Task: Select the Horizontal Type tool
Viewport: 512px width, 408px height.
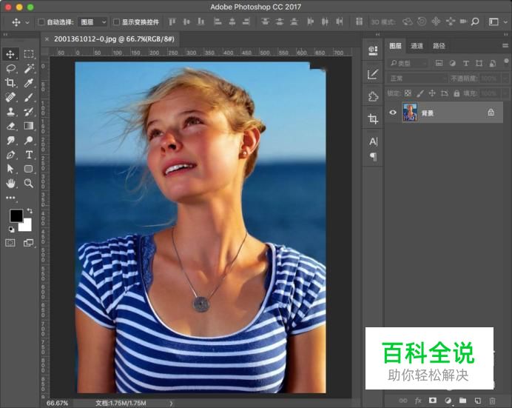Action: point(29,155)
